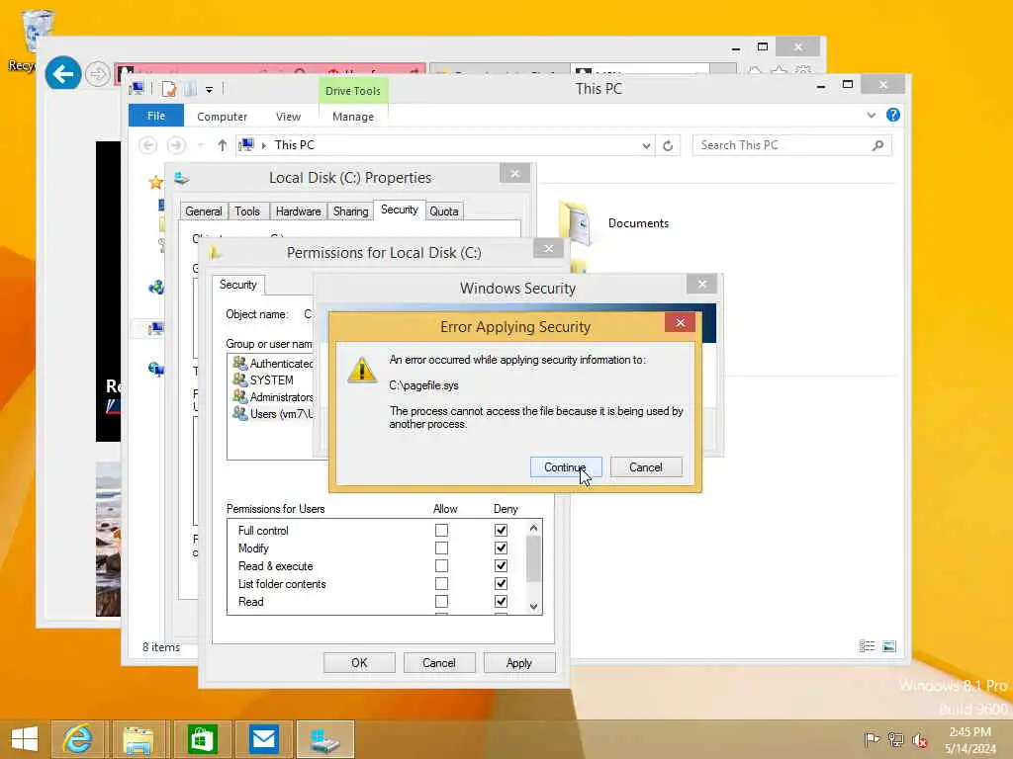
Task: Toggle Deny checkbox for Read & execute
Action: 501,566
